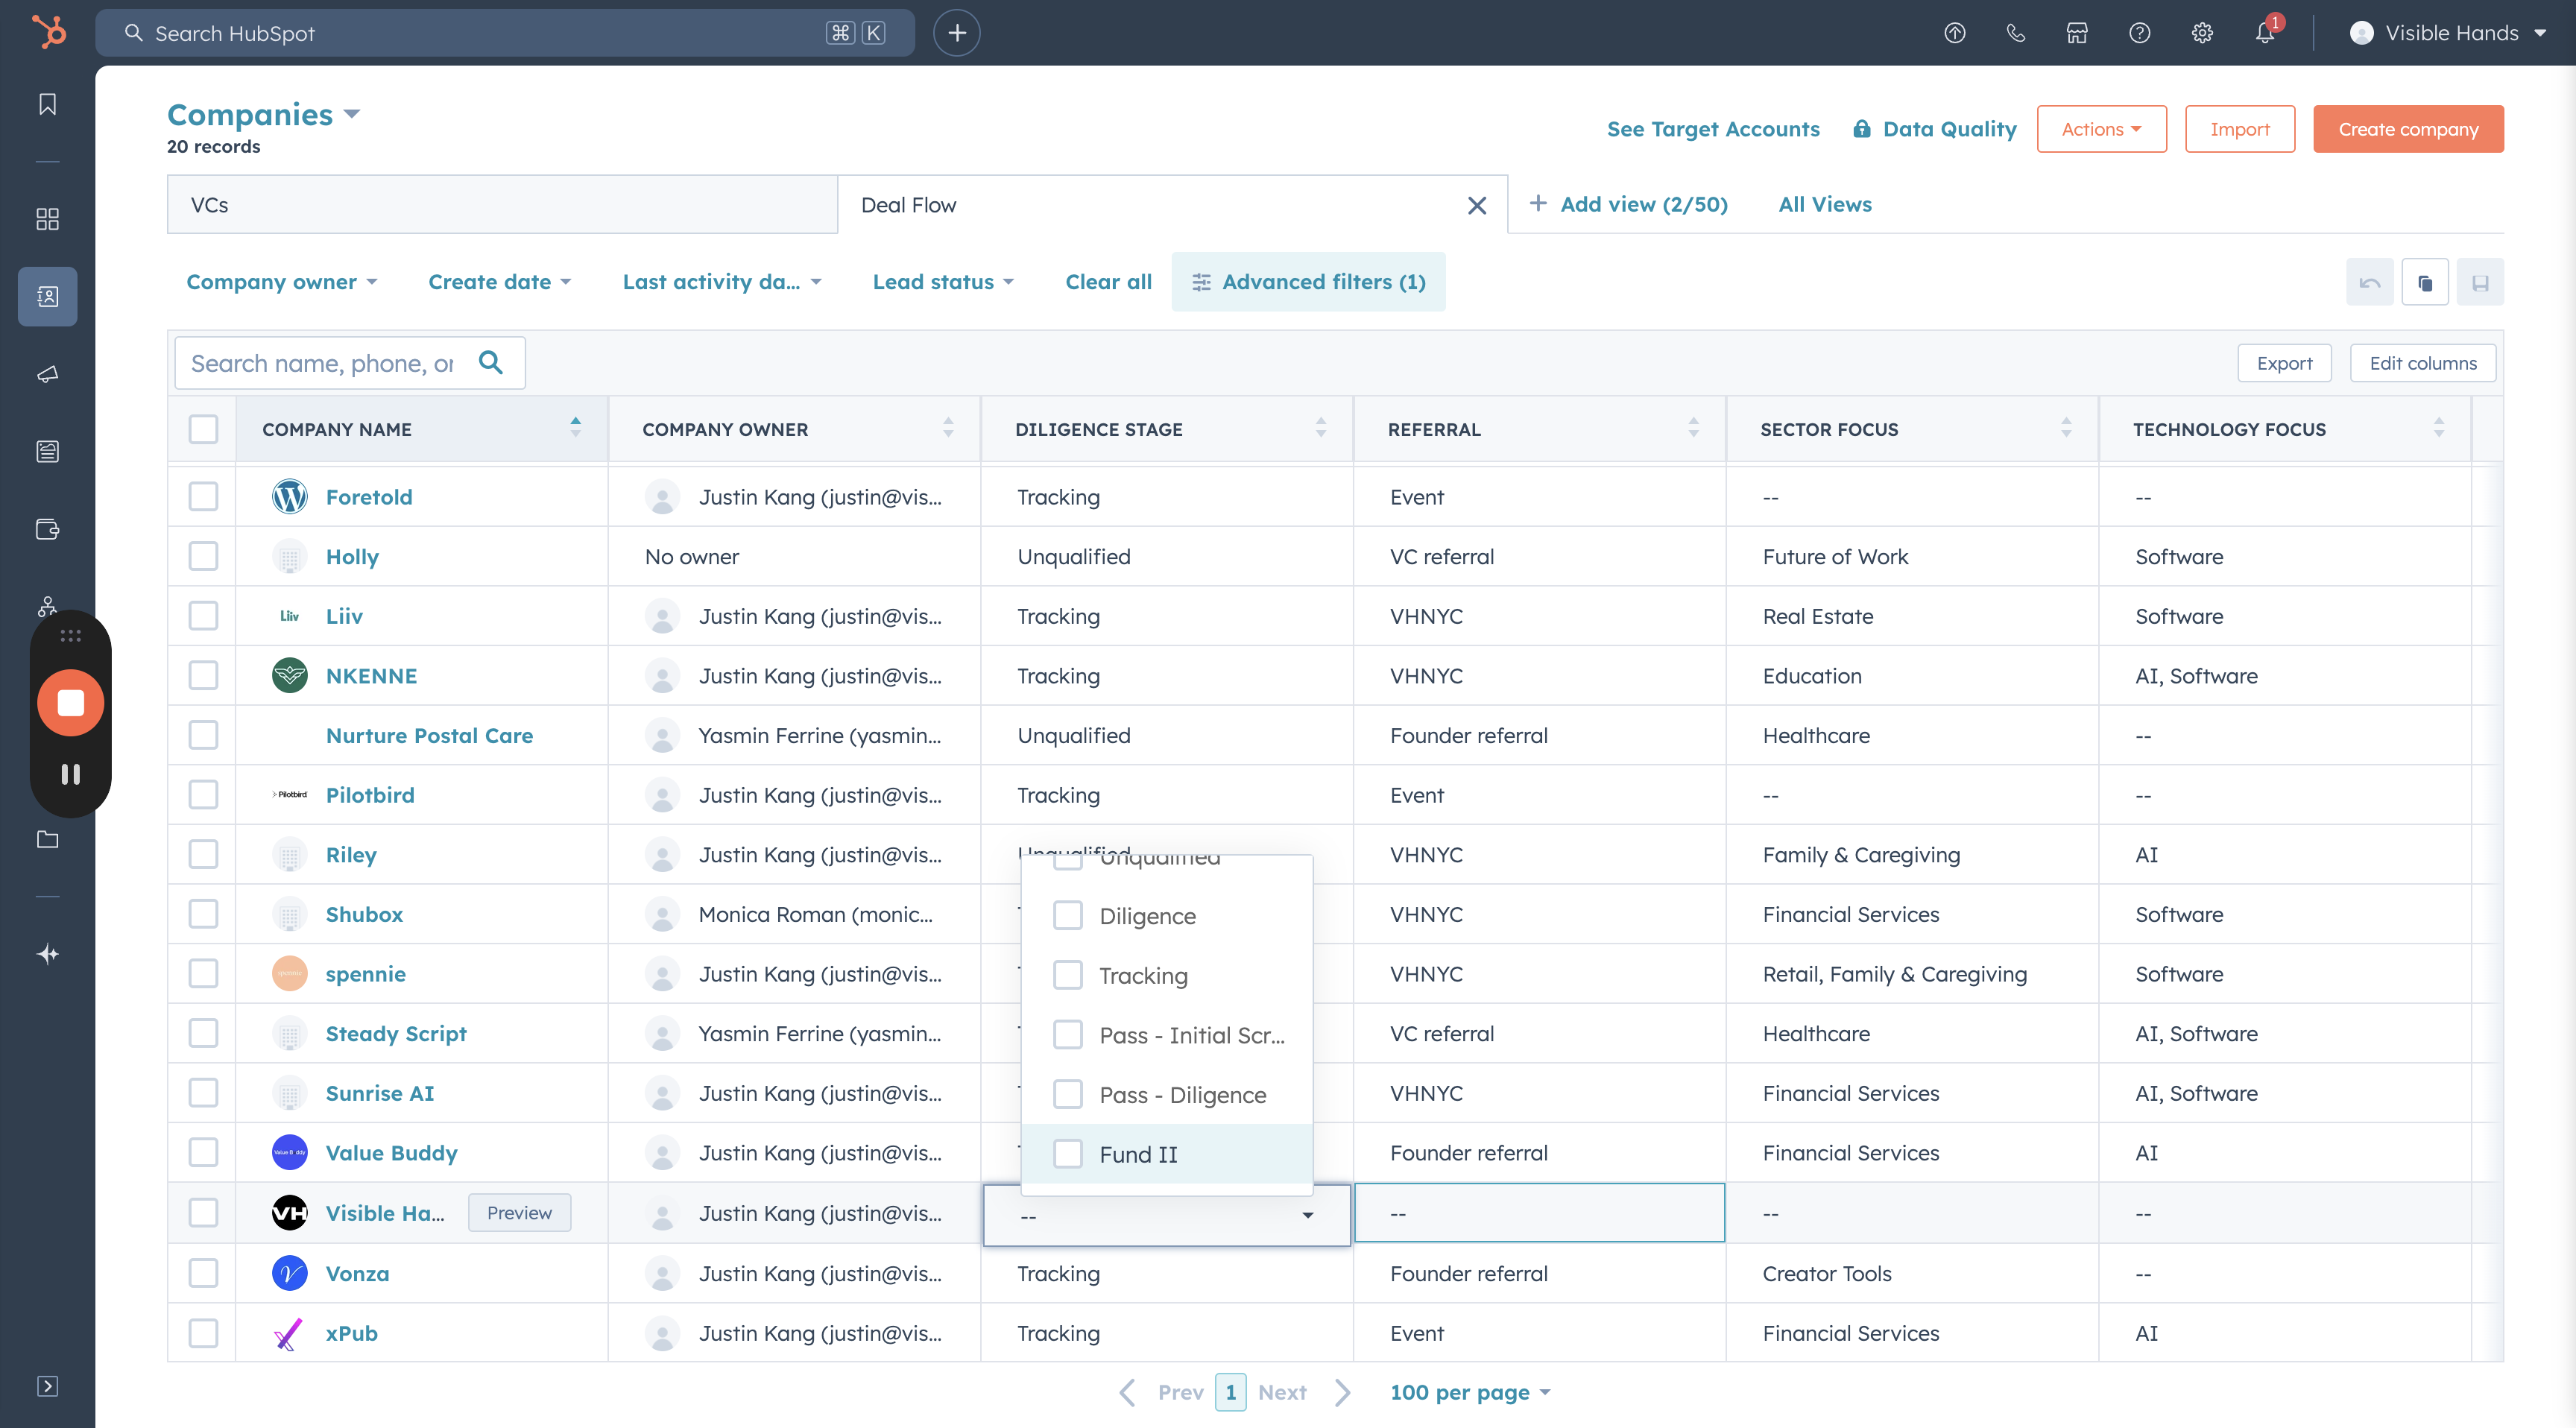This screenshot has width=2576, height=1428.
Task: Click the clone view copy icon
Action: point(2425,283)
